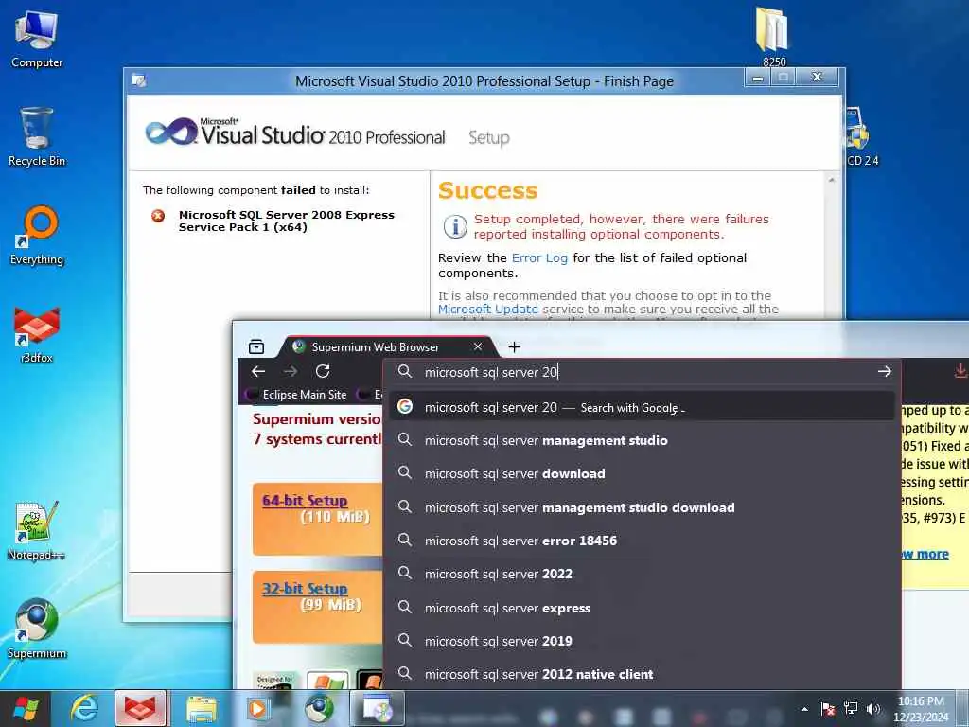Click the Visual Studio setup scrollbar up arrow
The width and height of the screenshot is (969, 727).
(831, 180)
